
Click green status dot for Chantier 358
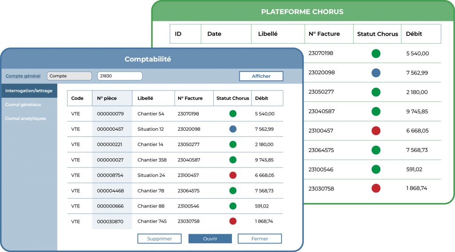(x=233, y=160)
